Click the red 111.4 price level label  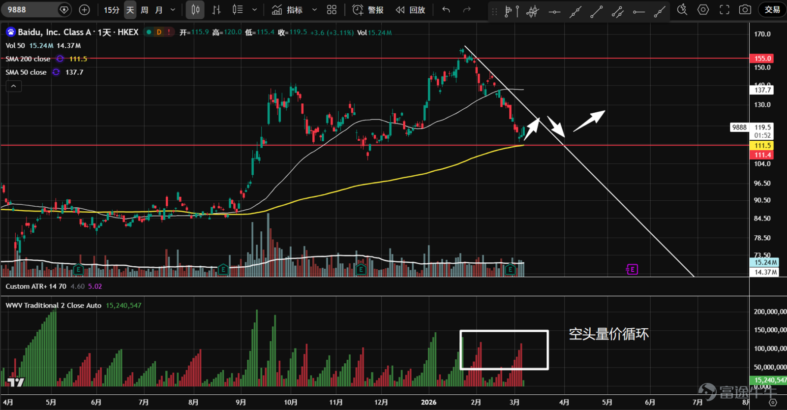coord(762,155)
